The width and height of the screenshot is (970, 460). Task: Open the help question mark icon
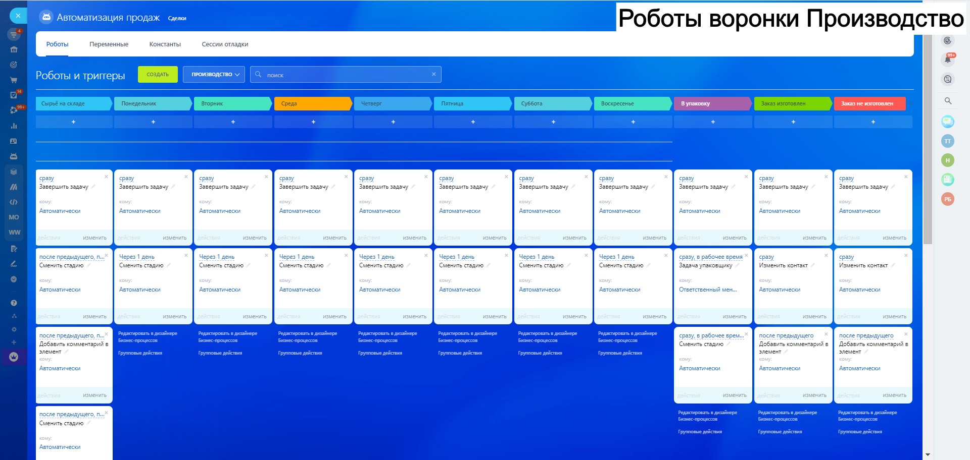point(14,303)
